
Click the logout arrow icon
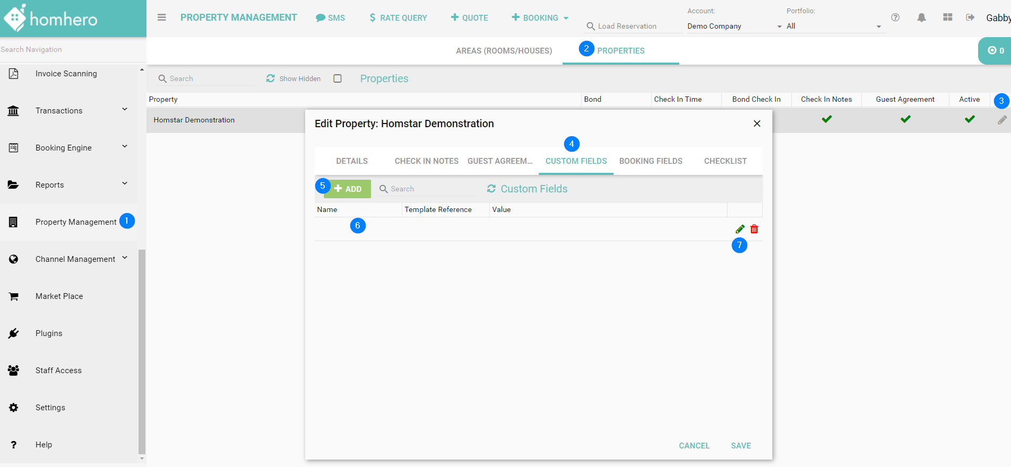(970, 17)
